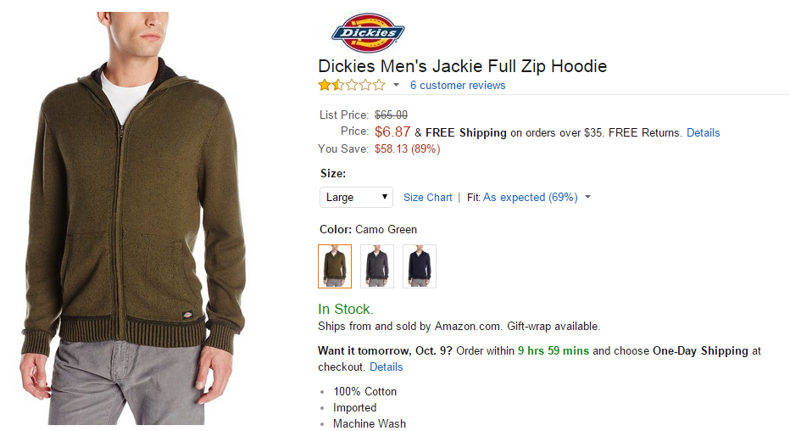Select the Camo Green color swatch
Image resolution: width=790 pixels, height=431 pixels.
click(335, 266)
